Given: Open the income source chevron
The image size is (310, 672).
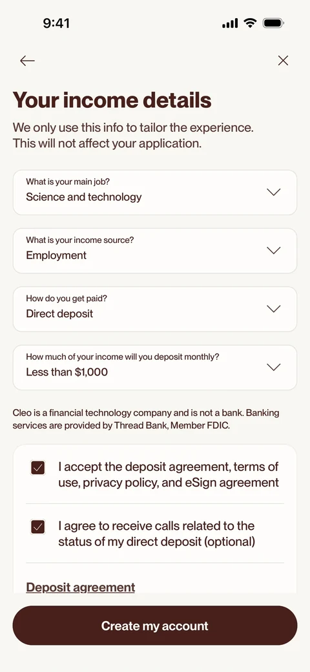Looking at the screenshot, I should pyautogui.click(x=274, y=250).
